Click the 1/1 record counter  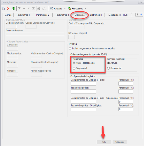tap(44, 9)
